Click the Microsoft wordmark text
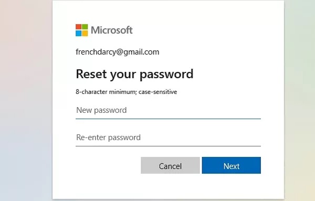315x201 pixels. point(112,30)
